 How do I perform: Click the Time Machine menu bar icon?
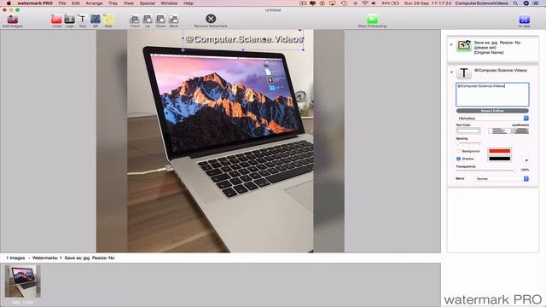pyautogui.click(x=344, y=3)
